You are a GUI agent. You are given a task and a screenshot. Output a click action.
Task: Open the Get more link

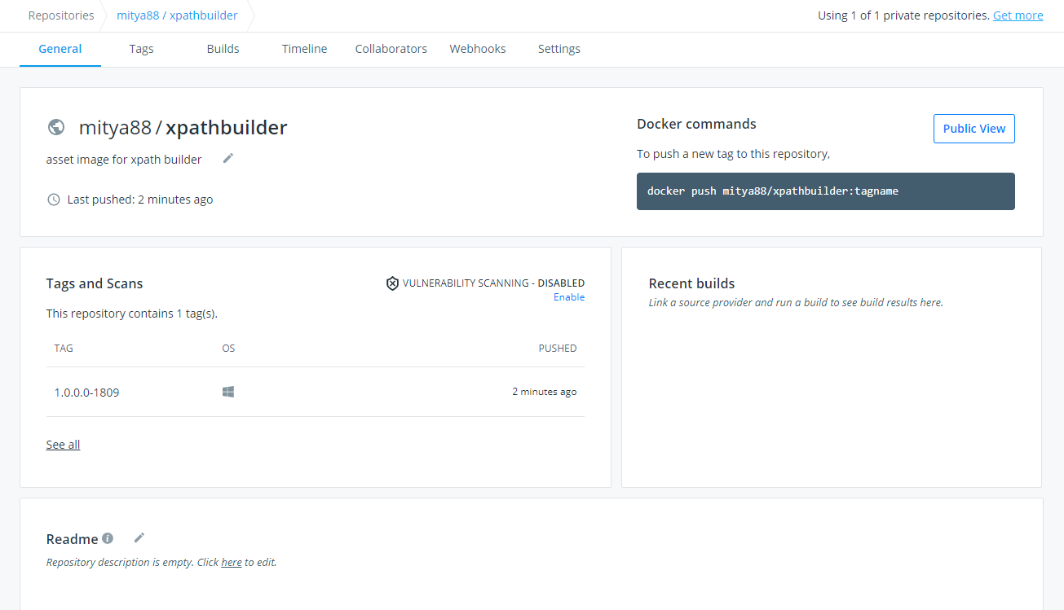1017,15
